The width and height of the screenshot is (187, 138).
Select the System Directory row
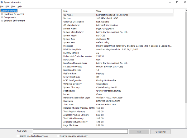pyautogui.click(x=118, y=87)
